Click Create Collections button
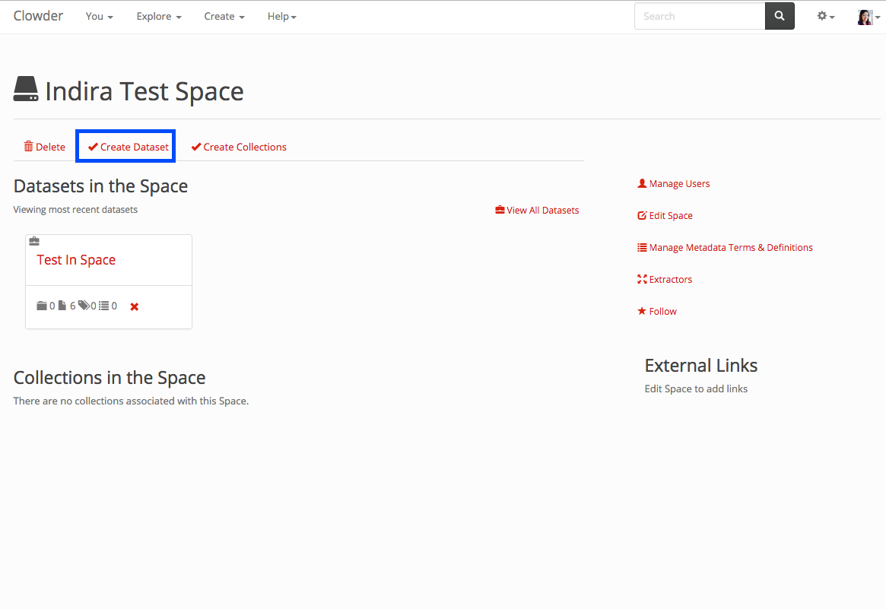The height and width of the screenshot is (609, 886). pyautogui.click(x=239, y=147)
